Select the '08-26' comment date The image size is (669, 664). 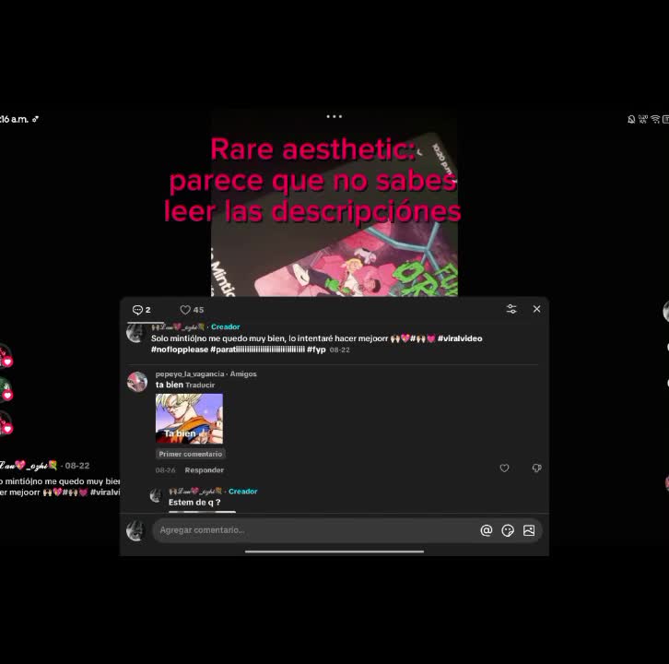165,470
